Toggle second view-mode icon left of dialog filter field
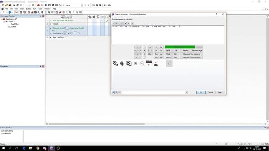This screenshot has width=269, height=151. pyautogui.click(x=116, y=92)
